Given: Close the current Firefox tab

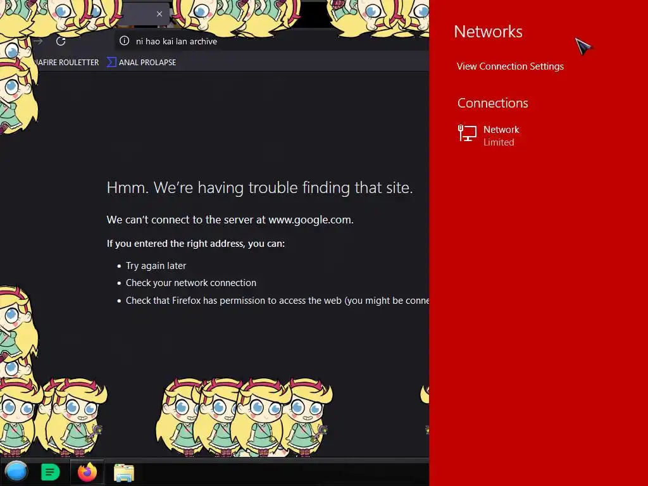Looking at the screenshot, I should pyautogui.click(x=159, y=14).
